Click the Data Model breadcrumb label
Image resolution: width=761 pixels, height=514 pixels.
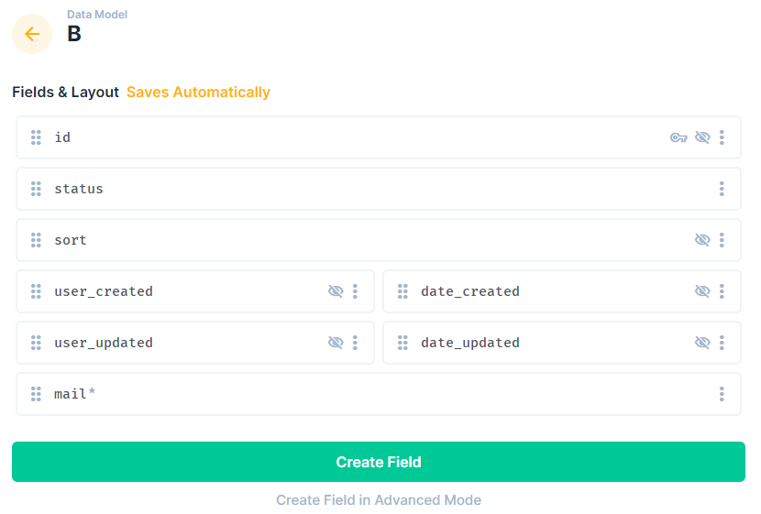97,15
